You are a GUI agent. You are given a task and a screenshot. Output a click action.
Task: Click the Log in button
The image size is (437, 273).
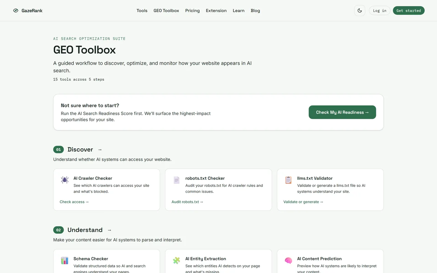380,11
